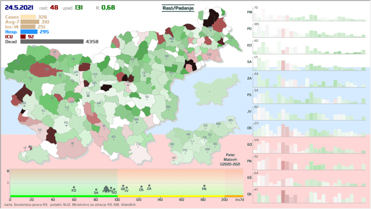Select the KO point on the scatter plot
The width and height of the screenshot is (371, 209).
[74, 188]
